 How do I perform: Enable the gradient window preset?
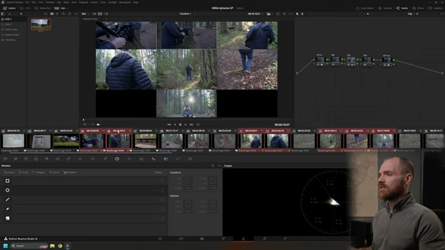pyautogui.click(x=8, y=218)
